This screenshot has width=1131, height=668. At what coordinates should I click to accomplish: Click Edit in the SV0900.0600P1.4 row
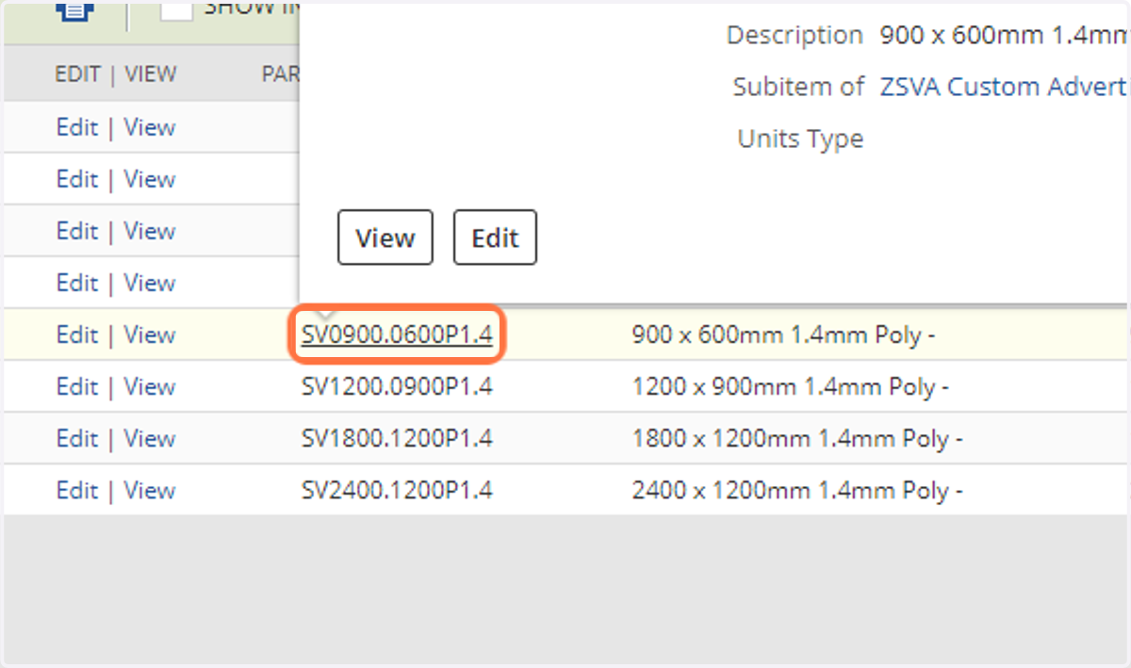[76, 334]
